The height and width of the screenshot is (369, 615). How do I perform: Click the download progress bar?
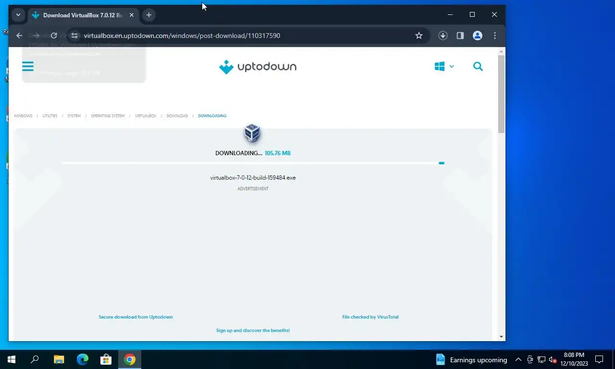253,163
